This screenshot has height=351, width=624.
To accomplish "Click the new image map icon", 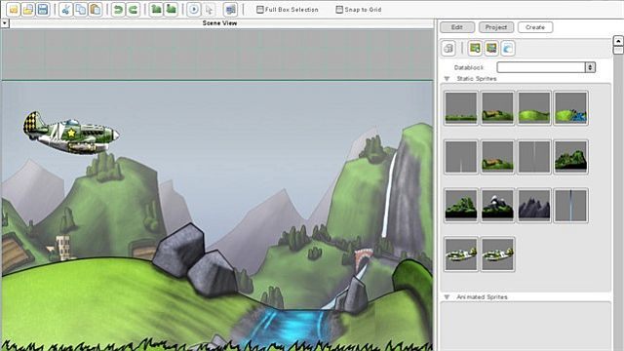I will (x=475, y=49).
